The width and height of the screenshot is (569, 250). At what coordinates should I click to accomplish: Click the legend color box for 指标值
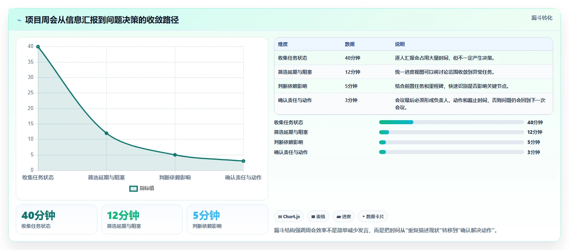[x=133, y=188]
